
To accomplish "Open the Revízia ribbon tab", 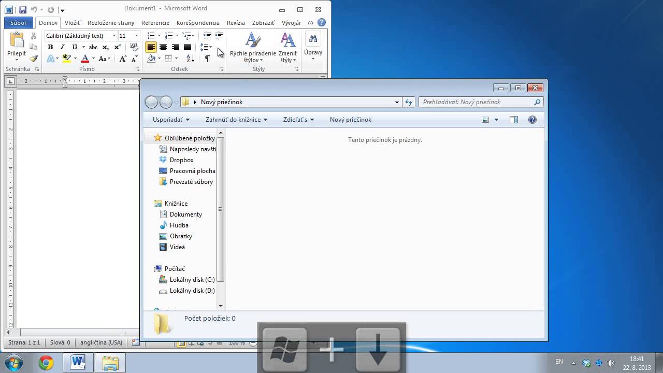I will click(x=236, y=23).
